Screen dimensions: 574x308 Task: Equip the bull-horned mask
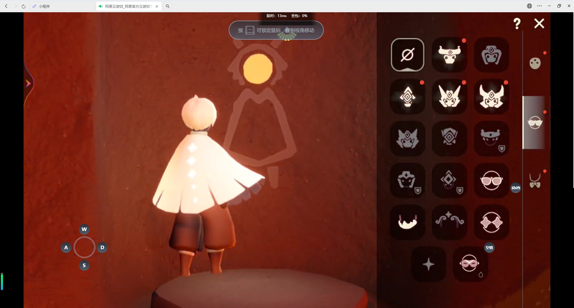click(x=449, y=55)
